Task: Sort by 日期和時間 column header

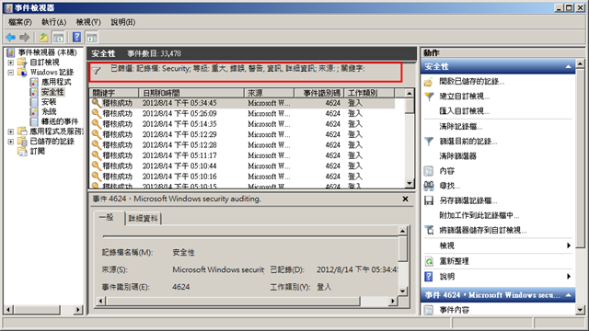Action: [191, 93]
